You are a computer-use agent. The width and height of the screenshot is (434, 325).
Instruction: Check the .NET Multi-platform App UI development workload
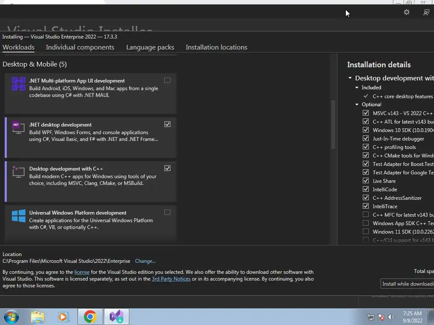click(167, 80)
